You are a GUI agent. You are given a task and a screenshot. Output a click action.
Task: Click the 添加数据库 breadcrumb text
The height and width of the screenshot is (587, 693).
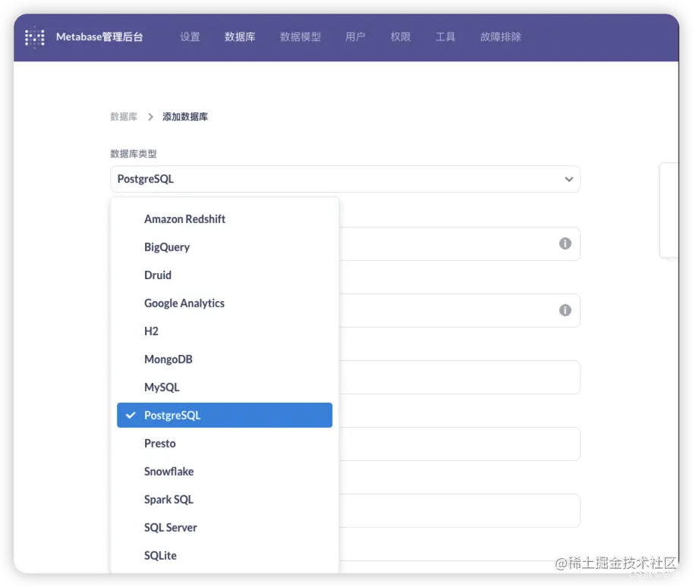[185, 117]
